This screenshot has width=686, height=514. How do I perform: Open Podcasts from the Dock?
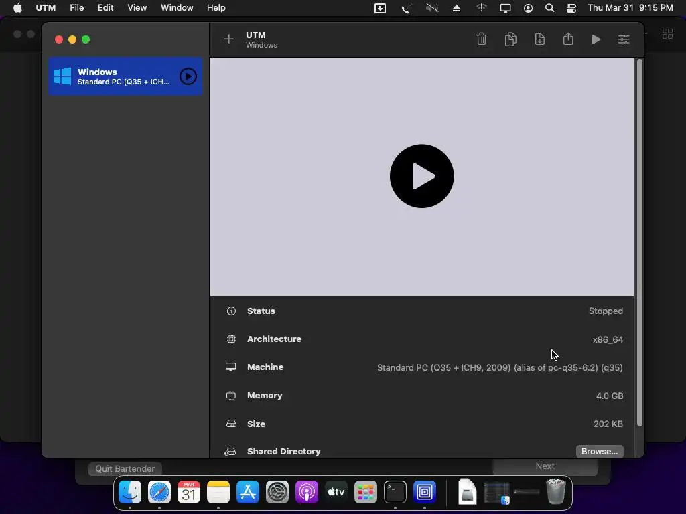click(x=307, y=492)
